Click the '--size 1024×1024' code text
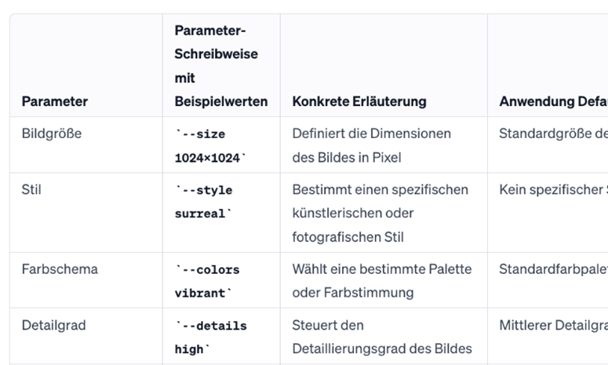The height and width of the screenshot is (365, 608). [208, 146]
